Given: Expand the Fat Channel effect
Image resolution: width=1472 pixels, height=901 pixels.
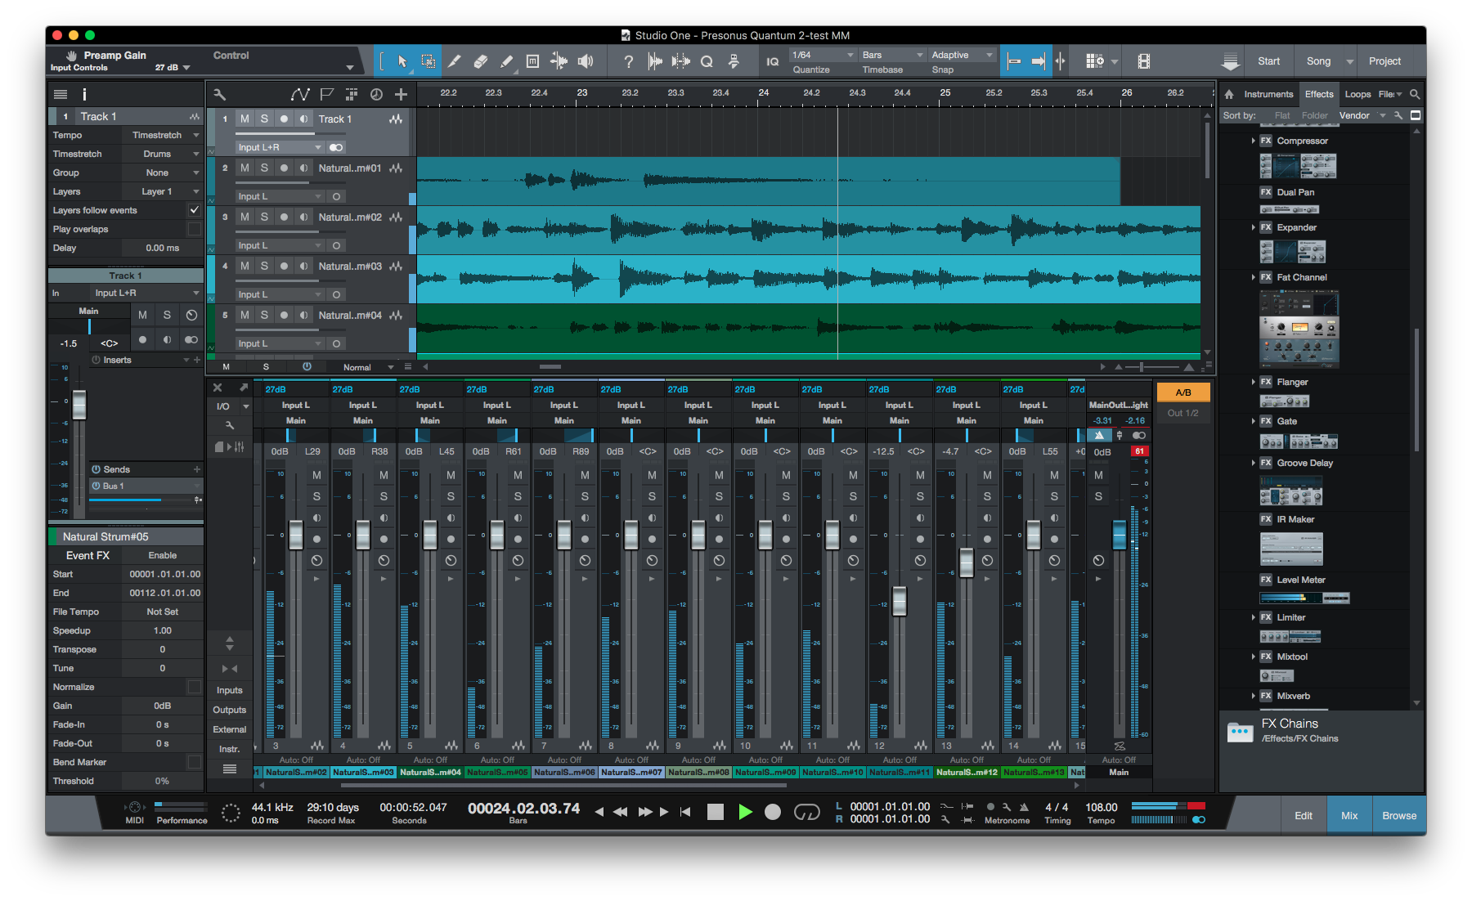Looking at the screenshot, I should pyautogui.click(x=1253, y=277).
